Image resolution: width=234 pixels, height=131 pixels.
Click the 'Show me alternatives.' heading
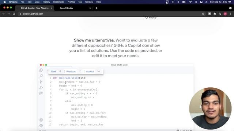pos(94,40)
